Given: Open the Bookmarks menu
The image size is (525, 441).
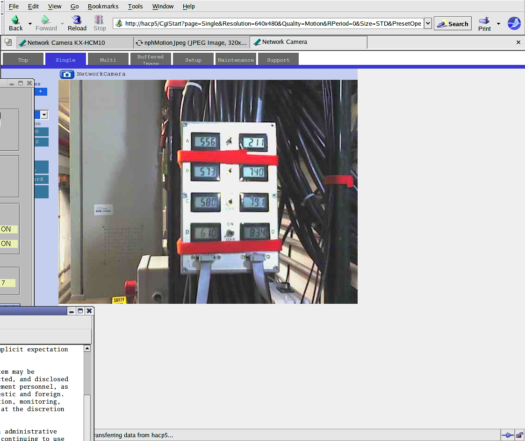Looking at the screenshot, I should (x=103, y=7).
